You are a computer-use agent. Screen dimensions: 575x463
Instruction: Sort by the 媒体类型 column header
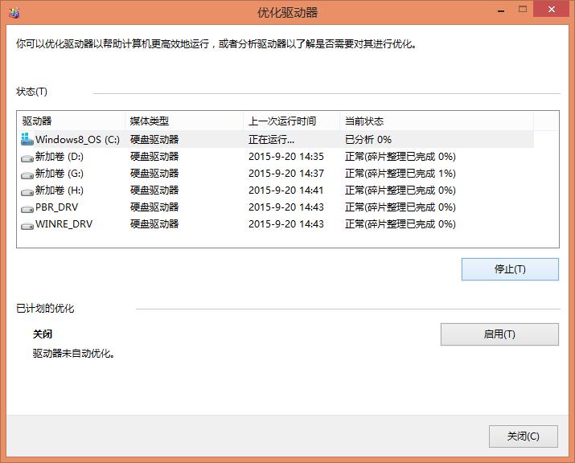pos(184,121)
